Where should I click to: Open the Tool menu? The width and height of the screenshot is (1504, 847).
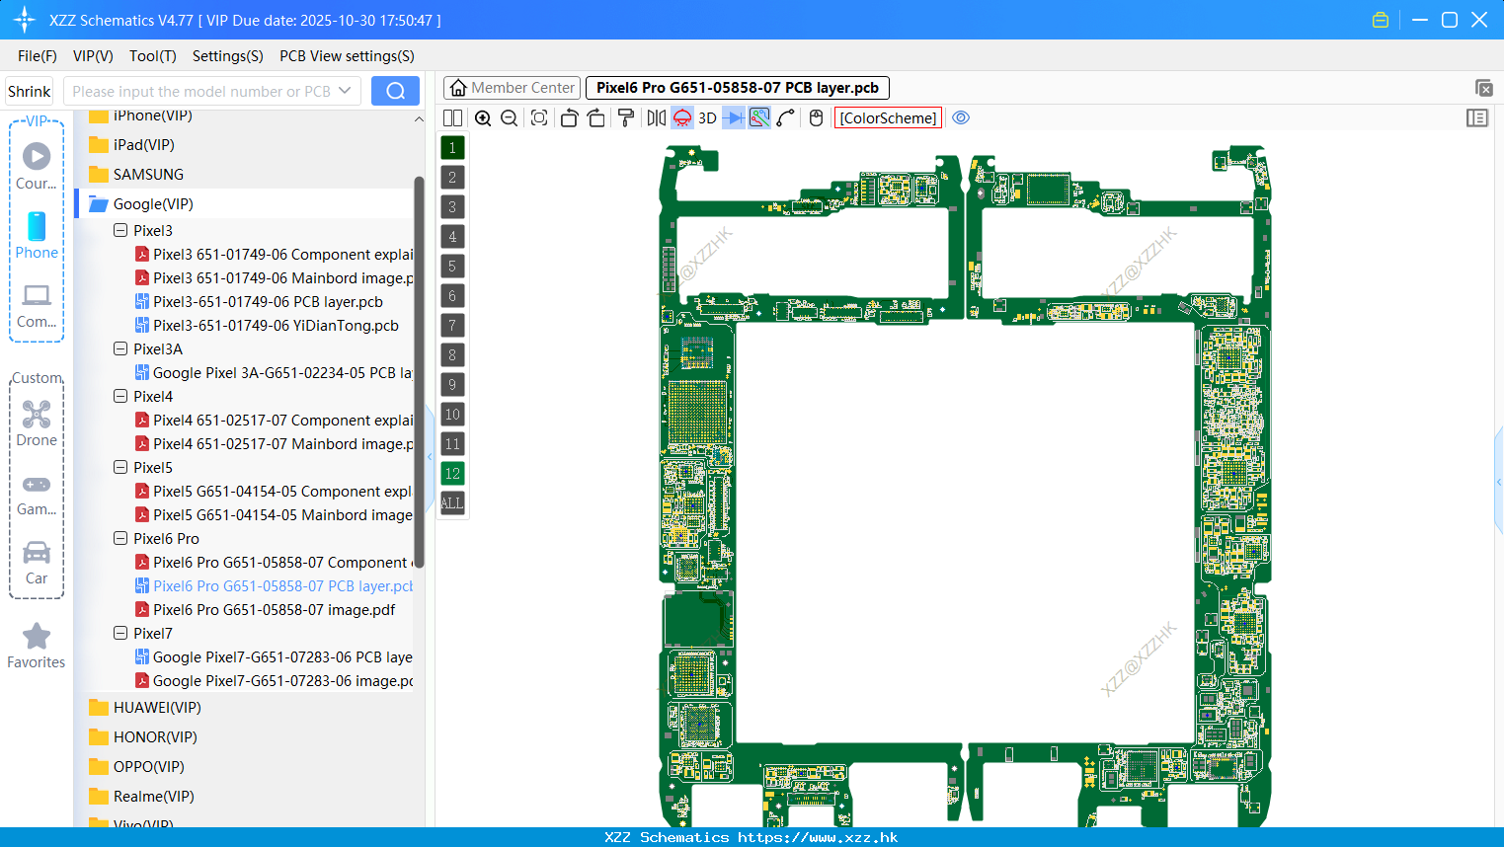[x=153, y=56]
